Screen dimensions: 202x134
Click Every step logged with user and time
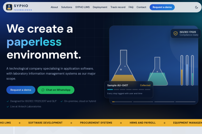[x=125, y=93]
